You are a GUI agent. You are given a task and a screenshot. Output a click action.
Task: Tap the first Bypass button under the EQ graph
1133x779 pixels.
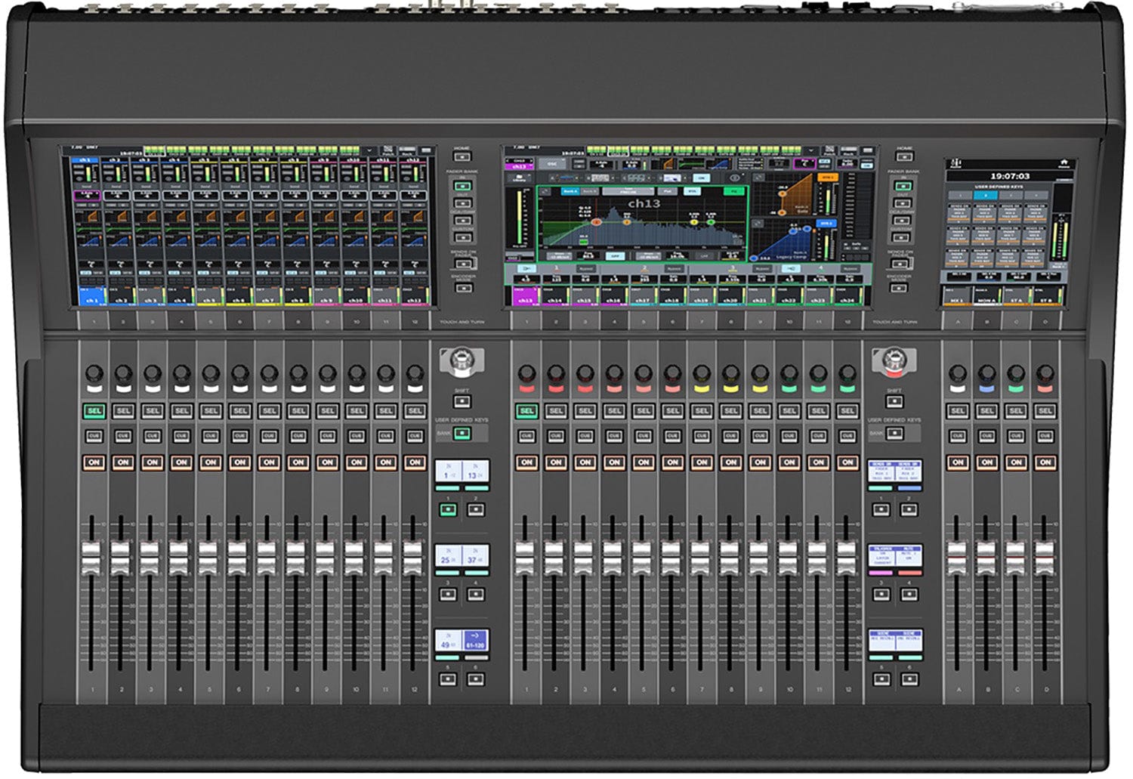tap(586, 268)
